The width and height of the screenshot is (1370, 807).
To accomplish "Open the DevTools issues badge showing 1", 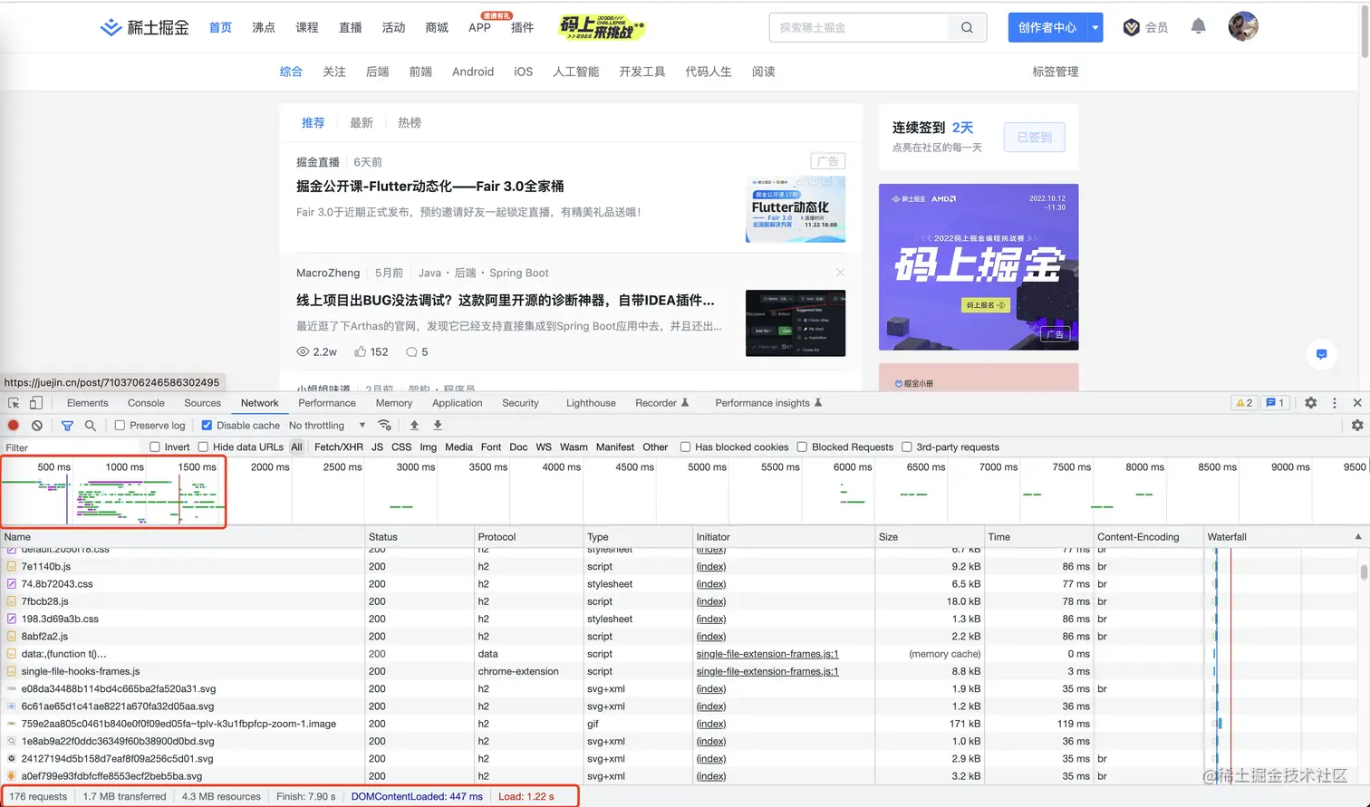I will 1275,403.
